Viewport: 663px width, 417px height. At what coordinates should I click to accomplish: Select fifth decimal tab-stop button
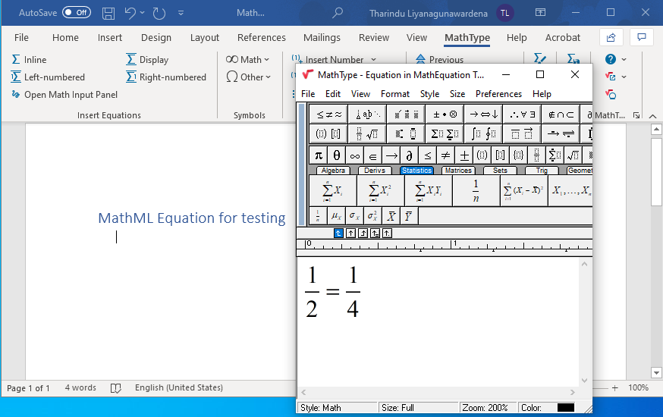click(388, 234)
